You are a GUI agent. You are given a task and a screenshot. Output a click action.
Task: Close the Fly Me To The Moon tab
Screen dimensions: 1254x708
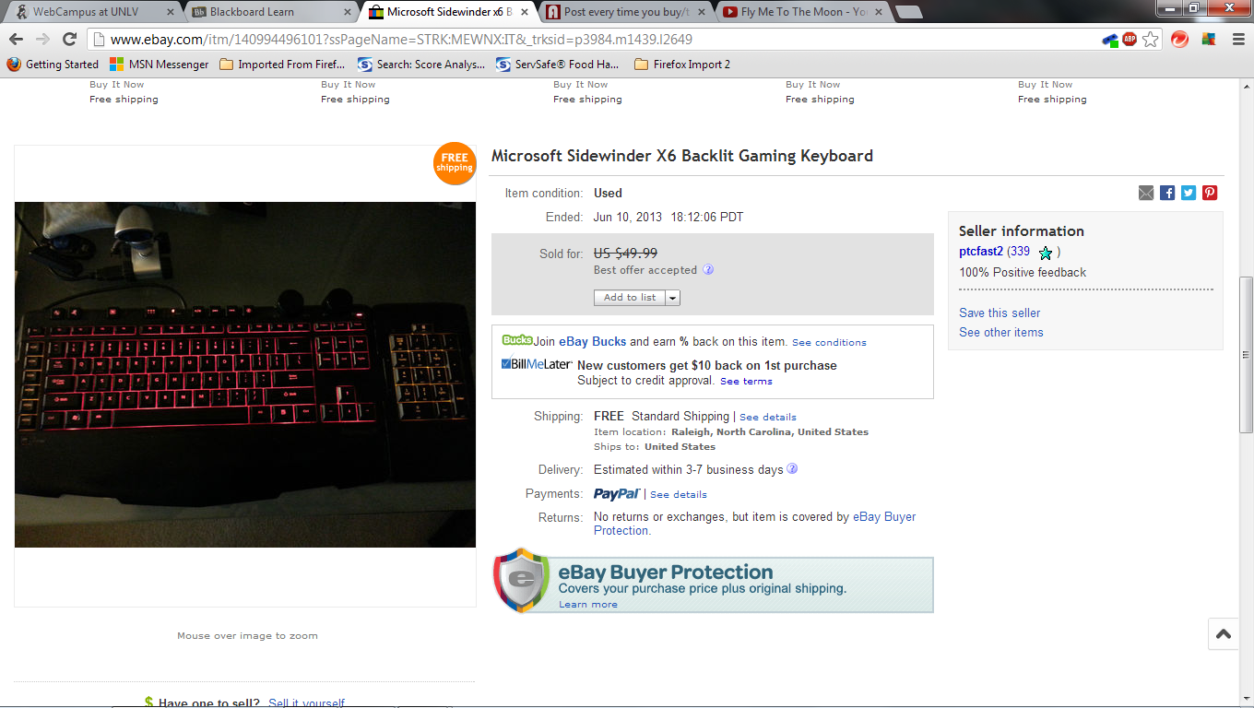tap(878, 12)
